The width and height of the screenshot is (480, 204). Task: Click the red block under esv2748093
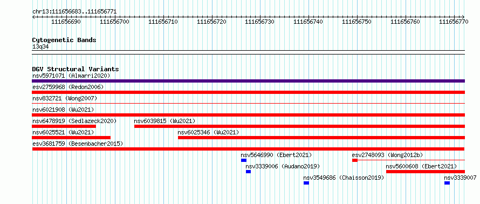(x=355, y=160)
